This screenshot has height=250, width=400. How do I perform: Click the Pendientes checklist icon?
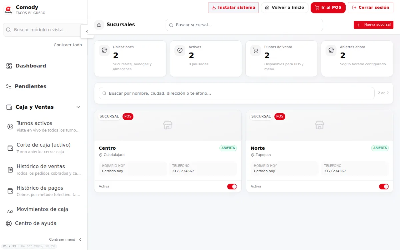point(9,86)
